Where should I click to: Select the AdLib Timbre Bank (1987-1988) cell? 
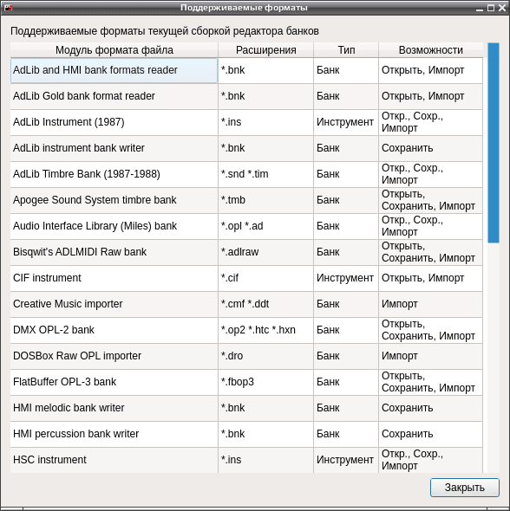pyautogui.click(x=114, y=174)
